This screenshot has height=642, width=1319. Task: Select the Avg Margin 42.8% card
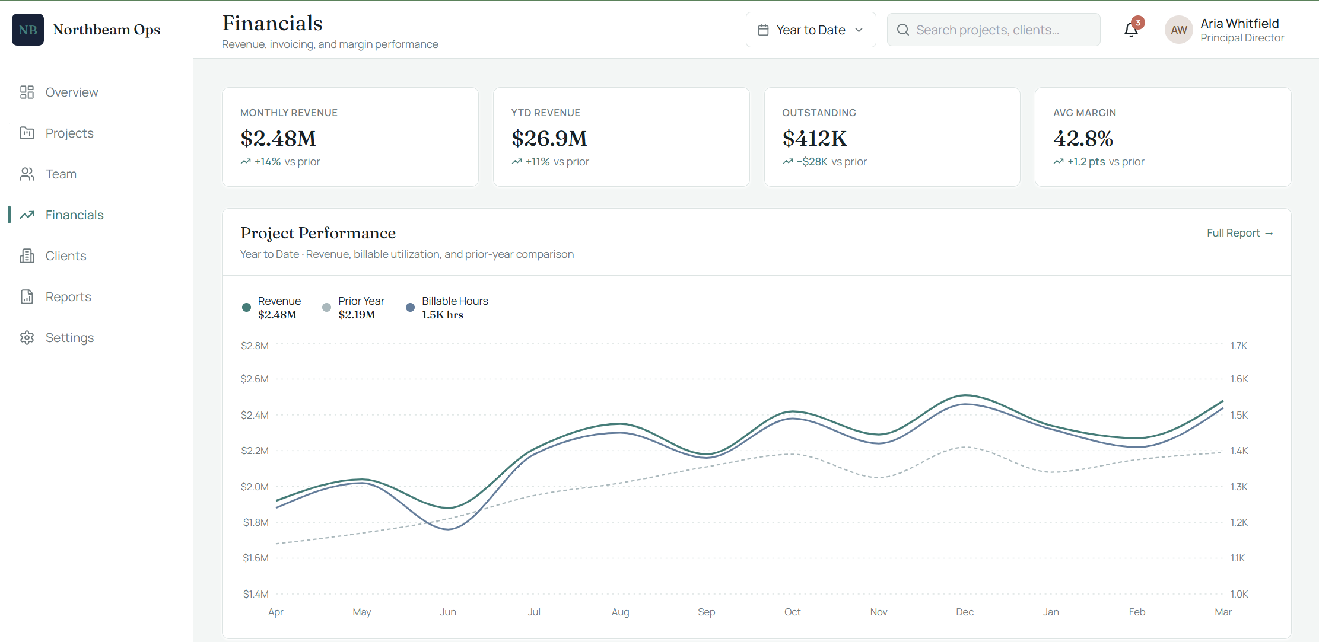1163,137
